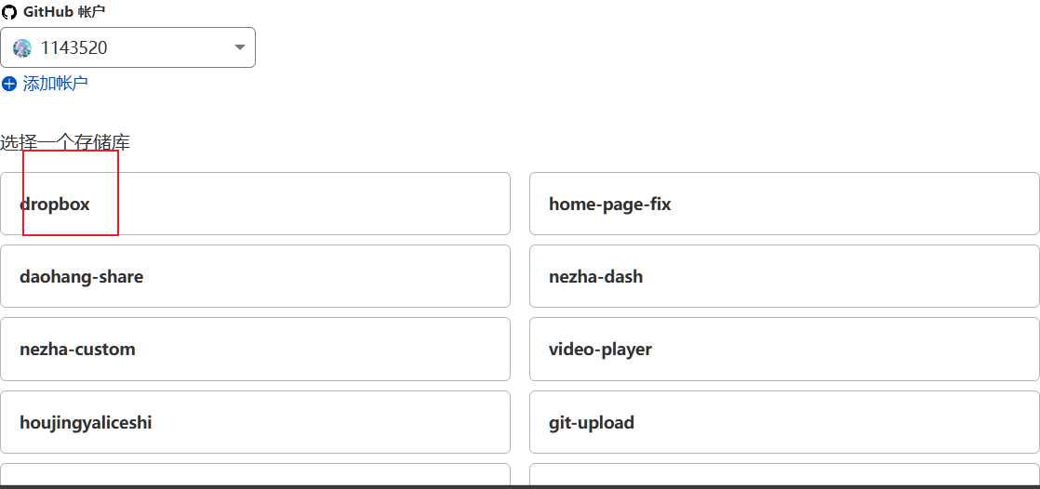Select the dropbox repository
Screen dimensions: 1040x489
click(55, 204)
